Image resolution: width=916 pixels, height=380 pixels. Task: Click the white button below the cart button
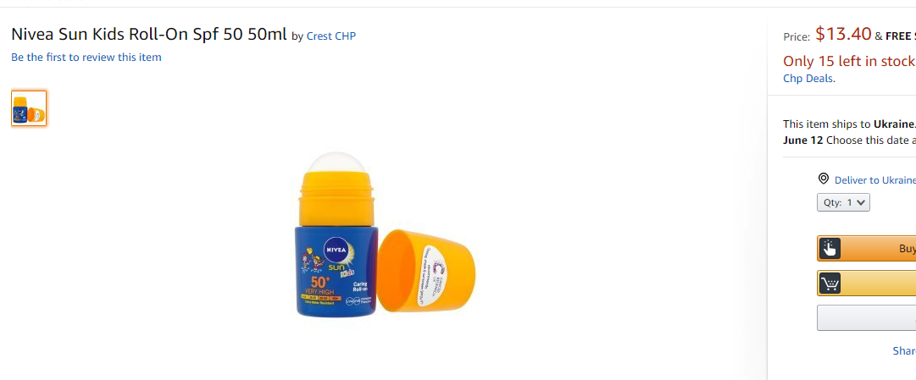pyautogui.click(x=866, y=317)
